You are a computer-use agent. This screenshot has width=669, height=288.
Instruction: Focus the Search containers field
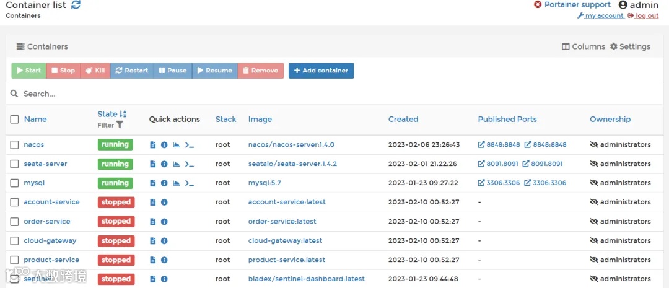pos(334,94)
